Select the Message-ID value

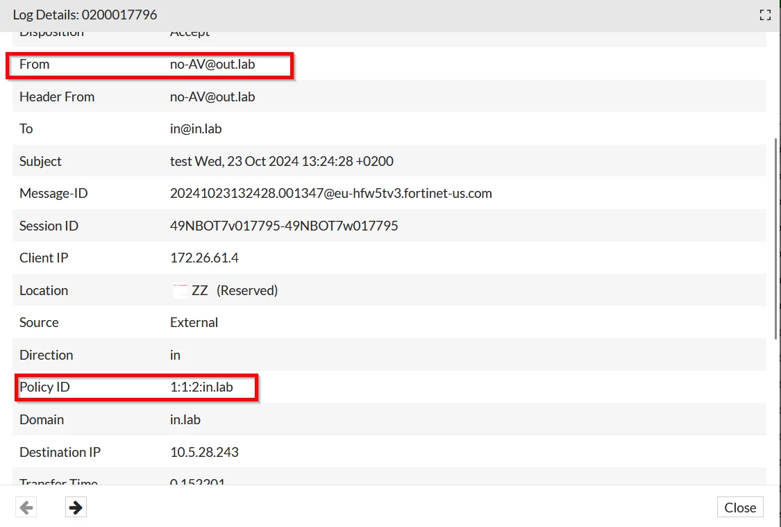coord(330,193)
